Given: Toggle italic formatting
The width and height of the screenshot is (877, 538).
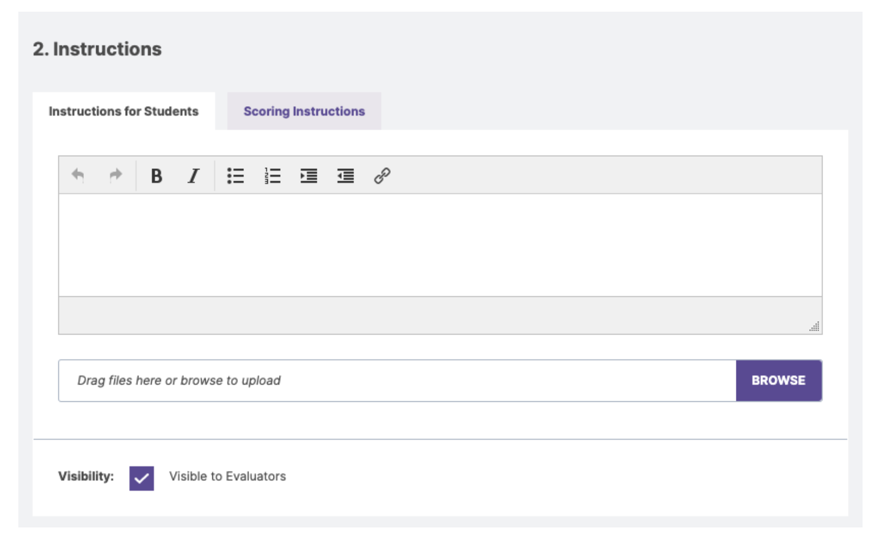Looking at the screenshot, I should click(193, 176).
